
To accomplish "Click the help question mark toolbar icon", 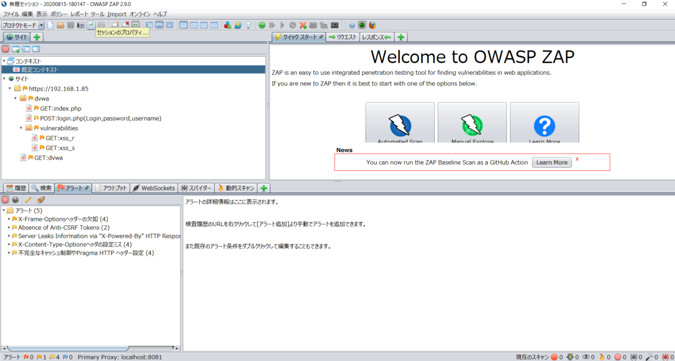I will pyautogui.click(x=352, y=25).
